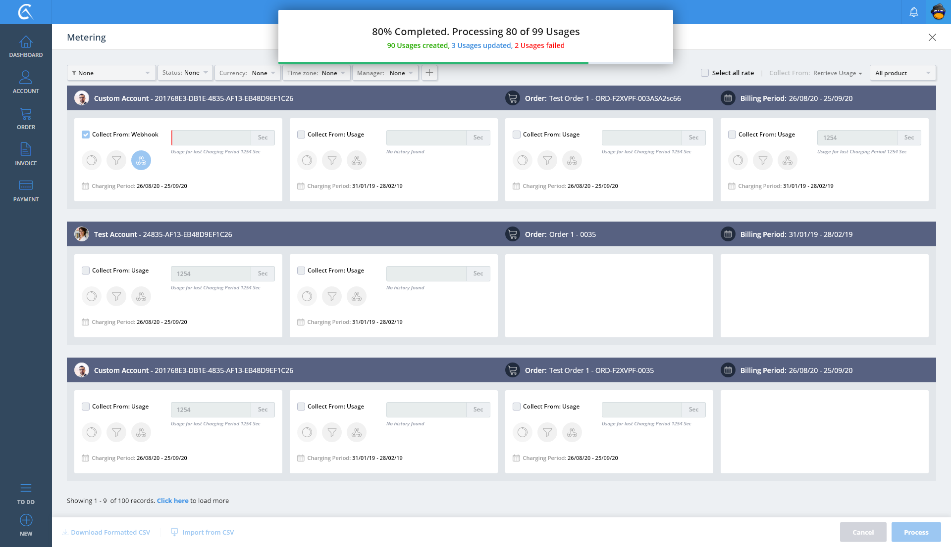Uncheck Collect From: Webhook checkbox
Image resolution: width=951 pixels, height=547 pixels.
click(x=86, y=135)
